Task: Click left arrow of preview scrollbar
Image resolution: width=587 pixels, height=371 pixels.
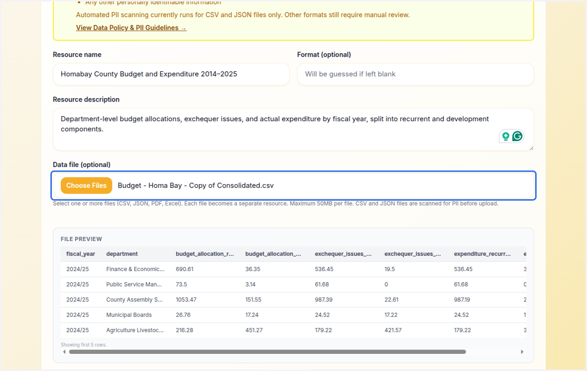Action: click(65, 351)
